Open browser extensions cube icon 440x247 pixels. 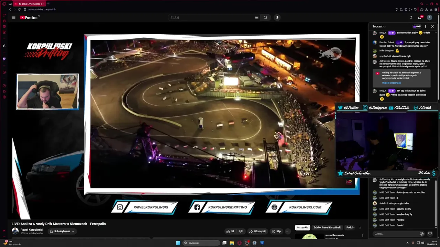click(422, 10)
